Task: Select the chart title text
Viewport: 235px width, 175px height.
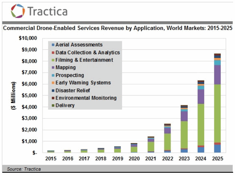Action: 117,28
